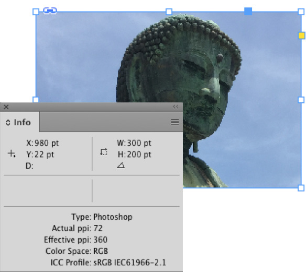
Task: Click the Color Space: RGB line
Action: point(76,251)
